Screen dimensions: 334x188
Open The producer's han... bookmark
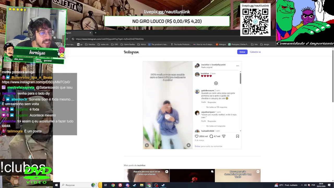coord(158,44)
